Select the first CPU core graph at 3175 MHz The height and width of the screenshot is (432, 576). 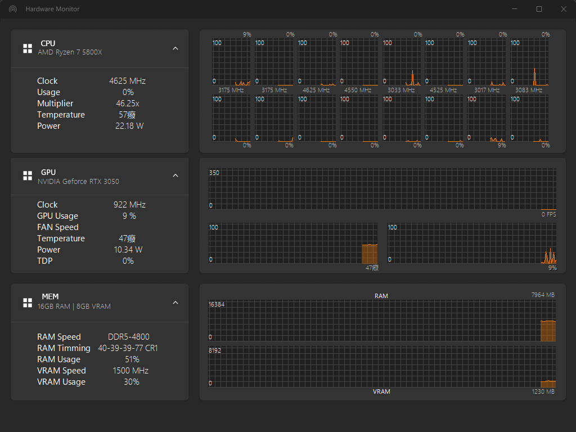(x=231, y=62)
